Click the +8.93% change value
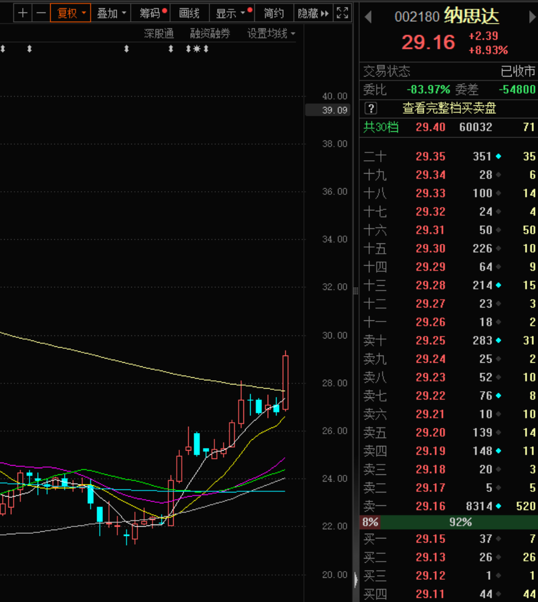This screenshot has width=538, height=602. (x=488, y=50)
